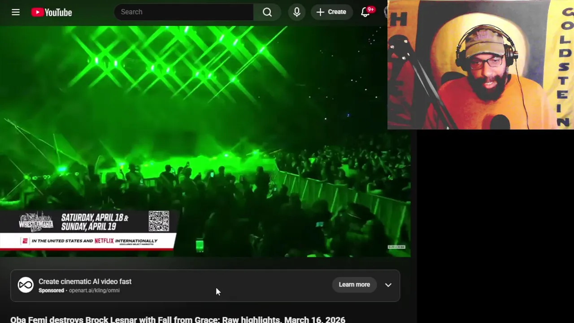Click the video player to pause playback
The width and height of the screenshot is (574, 323).
pos(205,141)
